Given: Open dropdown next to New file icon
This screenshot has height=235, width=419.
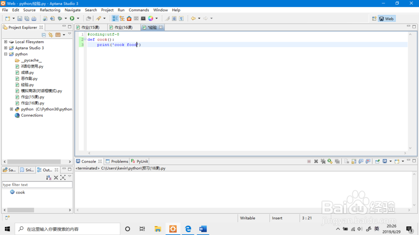Looking at the screenshot, I should point(14,18).
